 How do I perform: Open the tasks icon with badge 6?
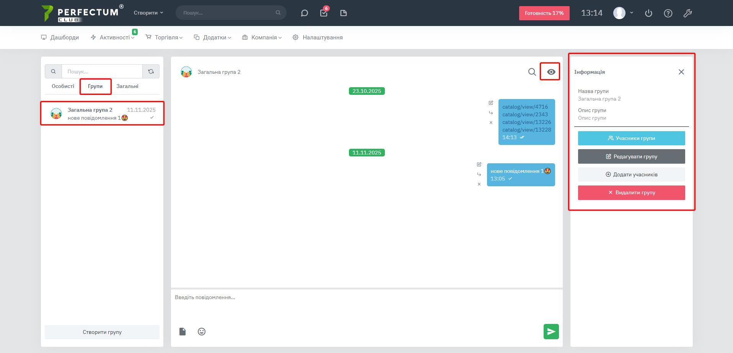click(324, 13)
